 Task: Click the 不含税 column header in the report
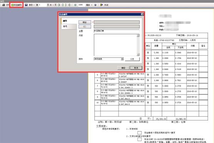[181, 47]
